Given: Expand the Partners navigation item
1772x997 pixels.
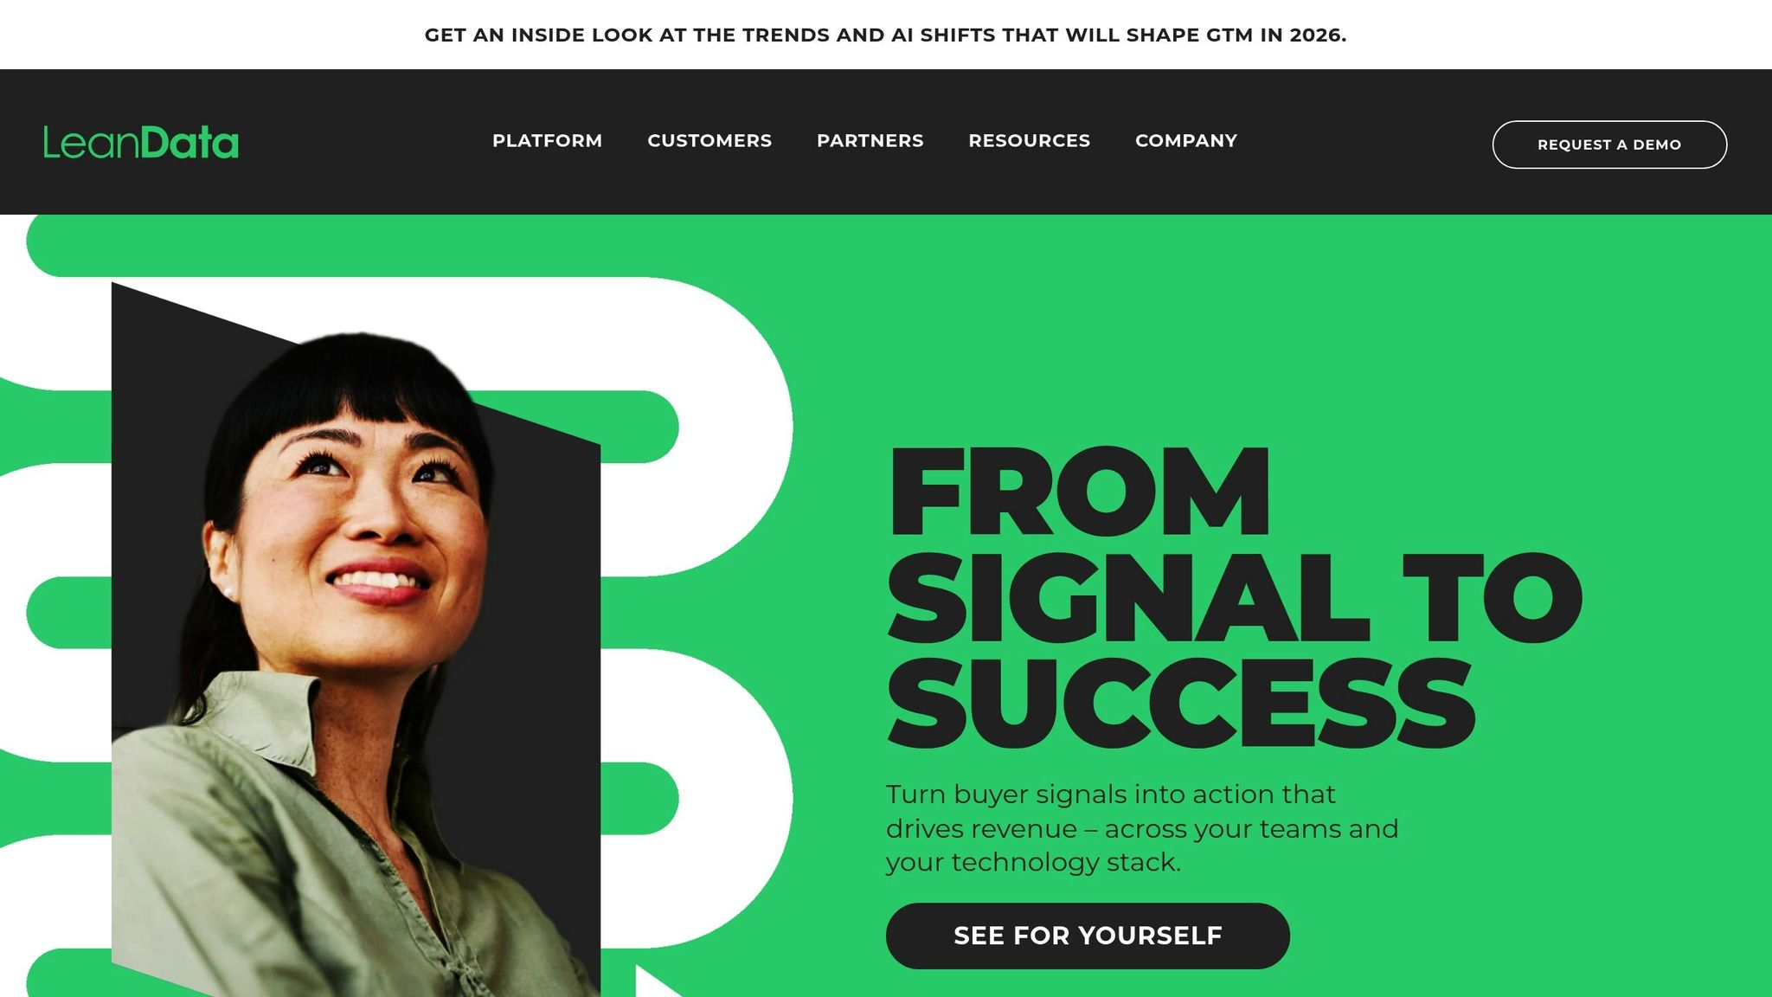Looking at the screenshot, I should click(870, 140).
